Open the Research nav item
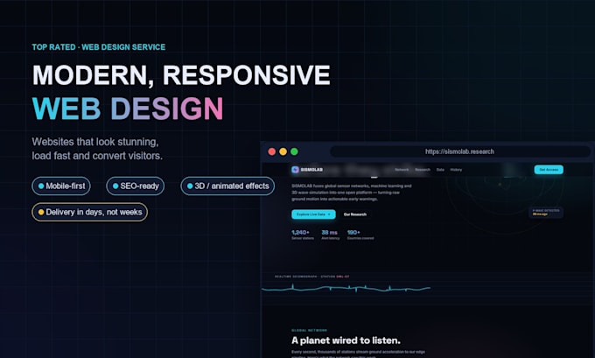Viewport: 595px width, 358px height. (x=423, y=170)
